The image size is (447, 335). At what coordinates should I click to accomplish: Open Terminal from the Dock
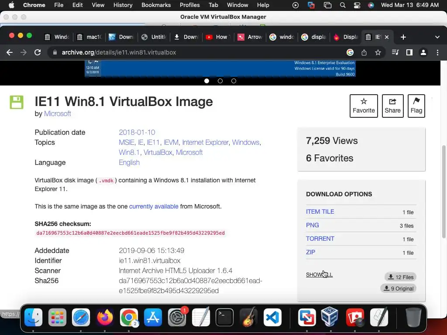tap(225, 317)
